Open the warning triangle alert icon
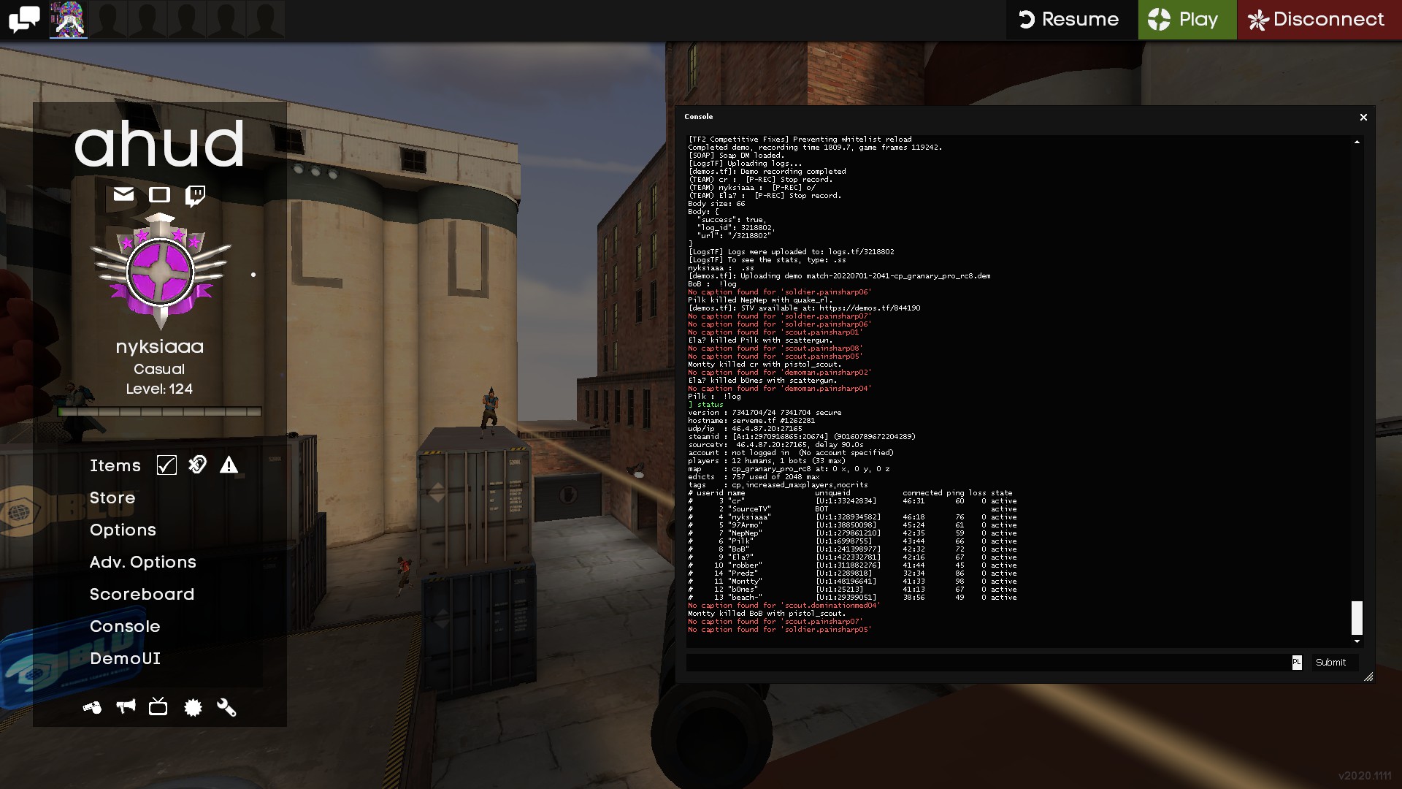The width and height of the screenshot is (1402, 789). [229, 465]
